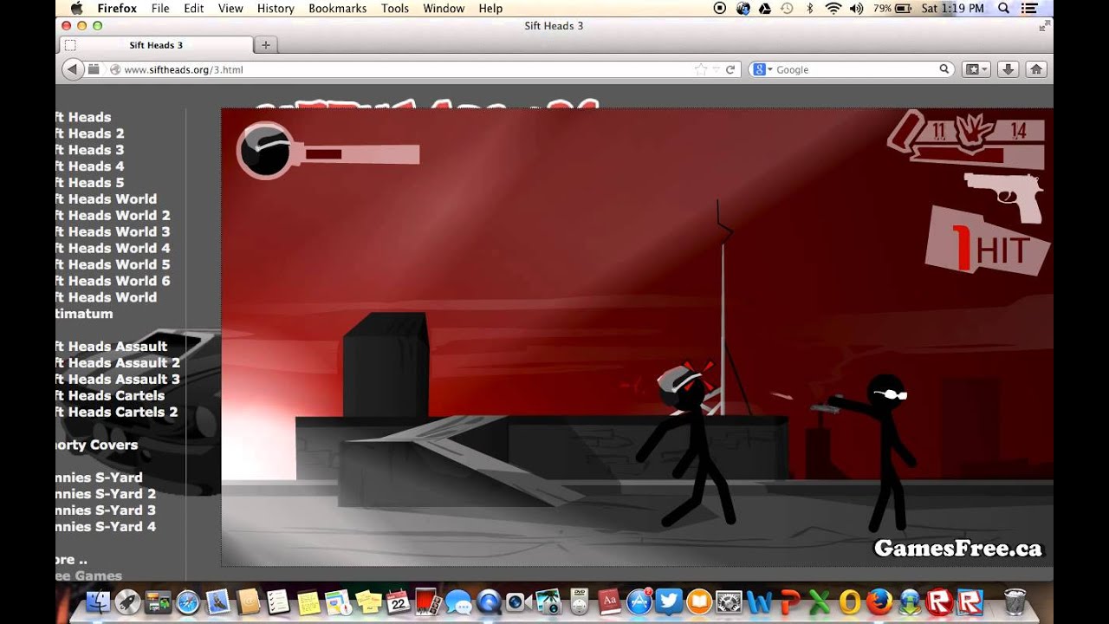Open the Google search engine dropdown
The image size is (1109, 624).
[x=762, y=69]
